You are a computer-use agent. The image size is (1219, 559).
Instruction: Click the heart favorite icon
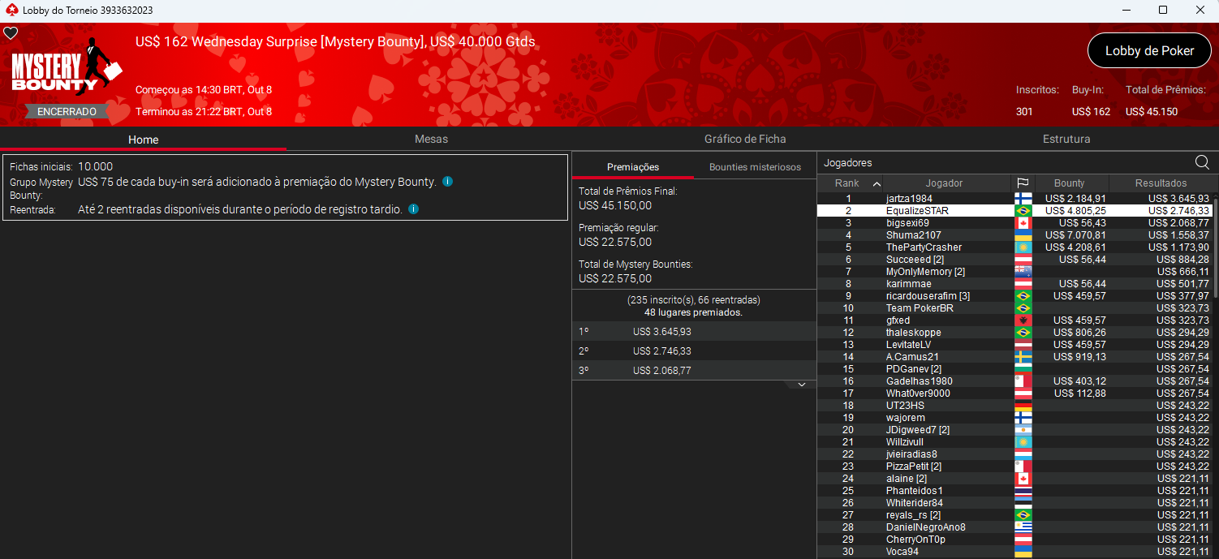pos(11,33)
